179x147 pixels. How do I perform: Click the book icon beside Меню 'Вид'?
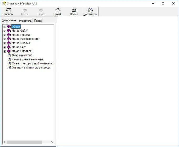pos(9,47)
